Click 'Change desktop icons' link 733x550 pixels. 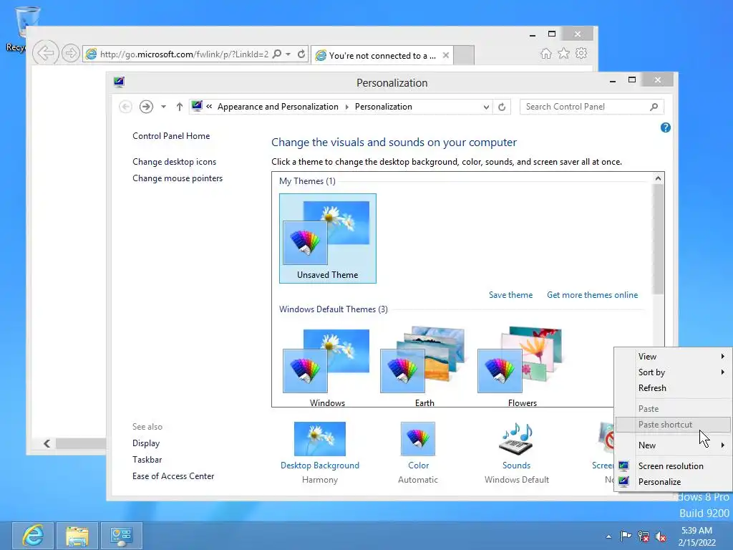click(175, 162)
